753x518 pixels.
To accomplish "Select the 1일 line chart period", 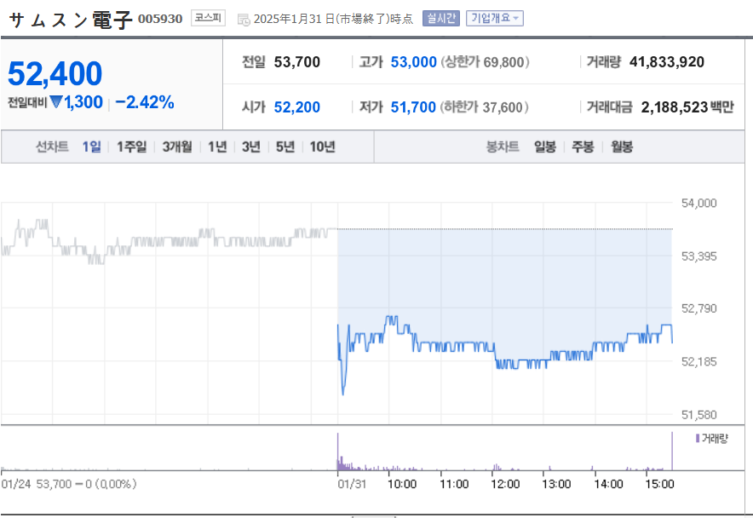I will 91,147.
